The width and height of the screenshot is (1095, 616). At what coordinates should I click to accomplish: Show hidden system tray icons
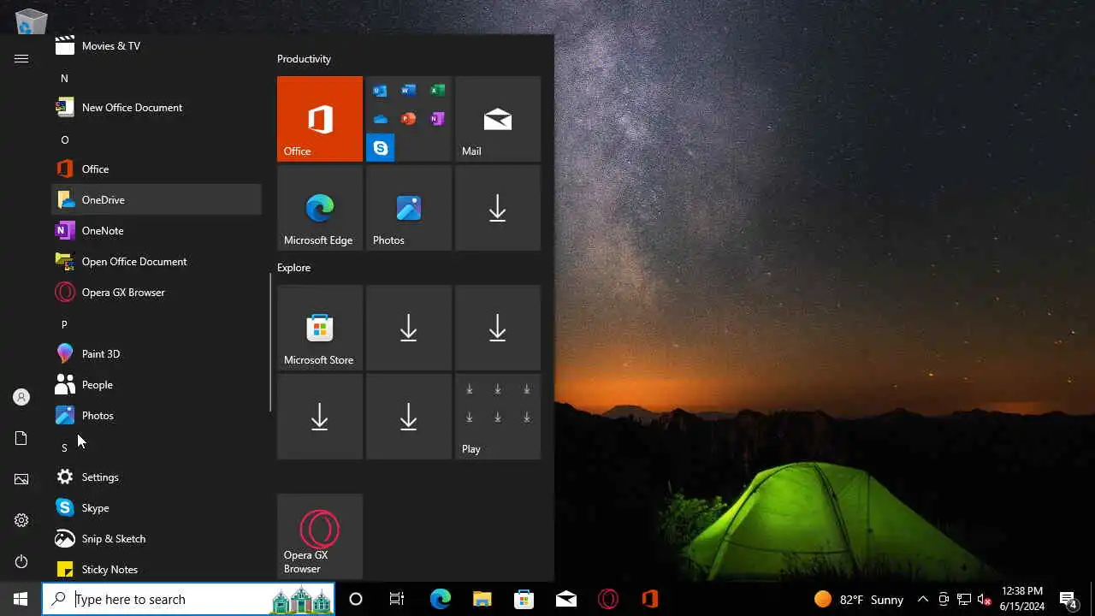922,599
